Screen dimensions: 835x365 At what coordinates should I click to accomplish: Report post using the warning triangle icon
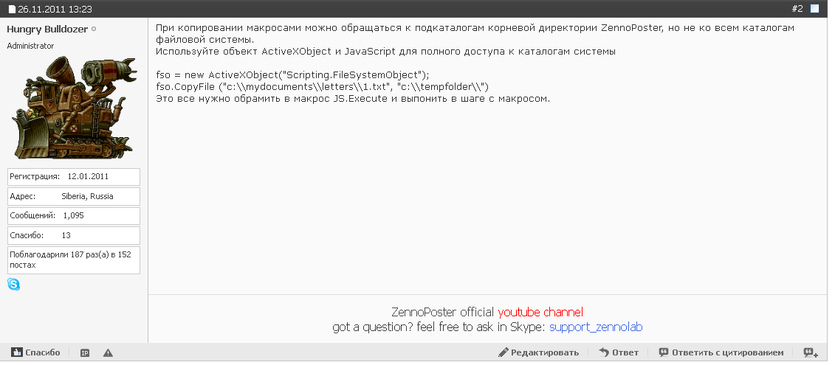pyautogui.click(x=108, y=353)
